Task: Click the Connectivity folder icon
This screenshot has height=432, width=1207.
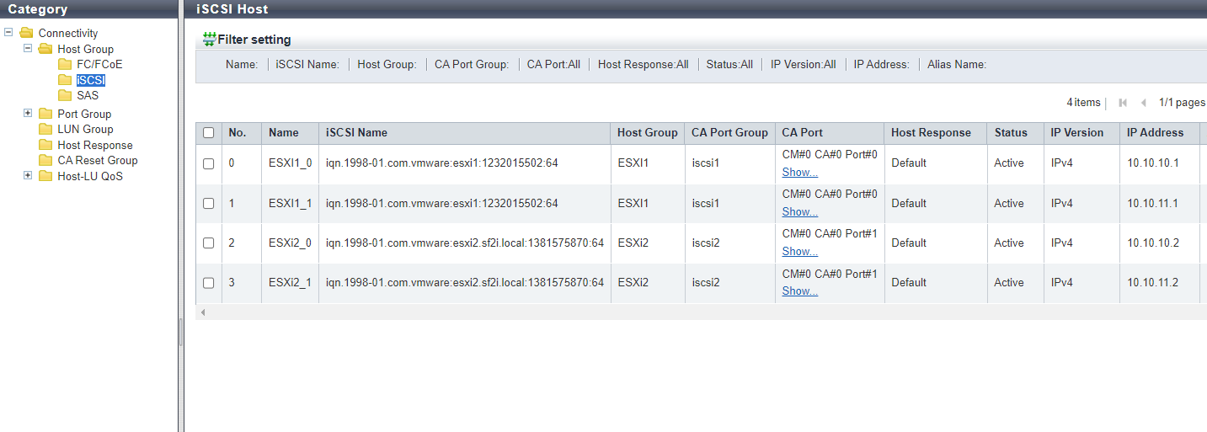Action: [x=26, y=33]
